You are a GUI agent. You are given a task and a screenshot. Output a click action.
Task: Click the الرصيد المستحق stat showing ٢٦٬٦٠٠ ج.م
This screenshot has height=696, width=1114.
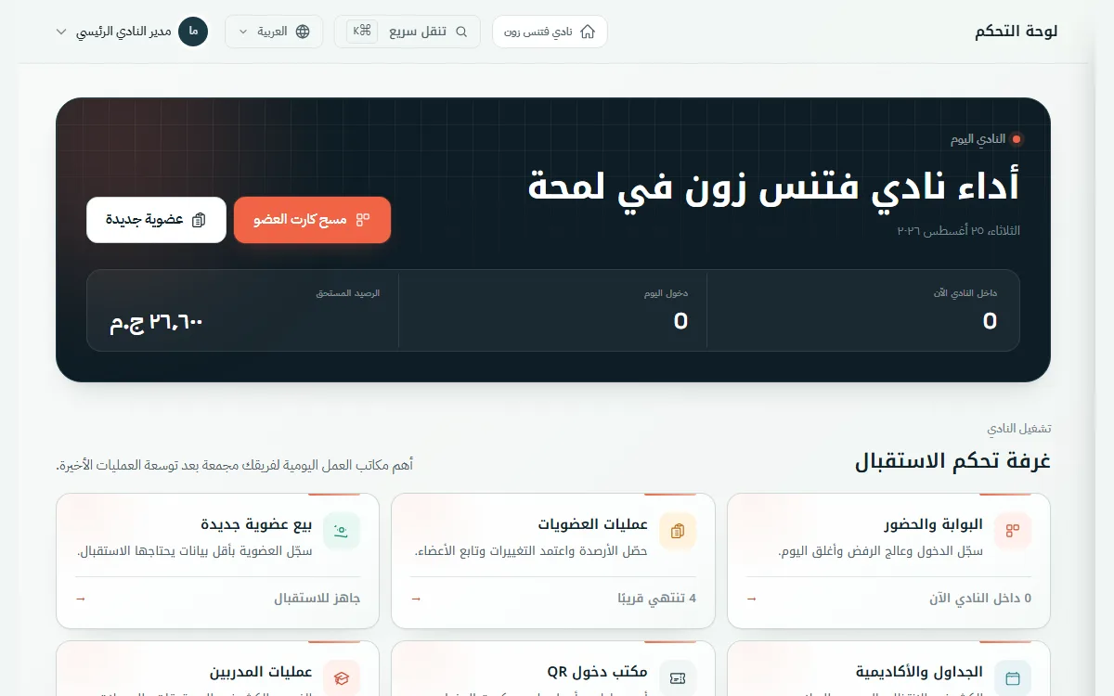click(x=243, y=311)
